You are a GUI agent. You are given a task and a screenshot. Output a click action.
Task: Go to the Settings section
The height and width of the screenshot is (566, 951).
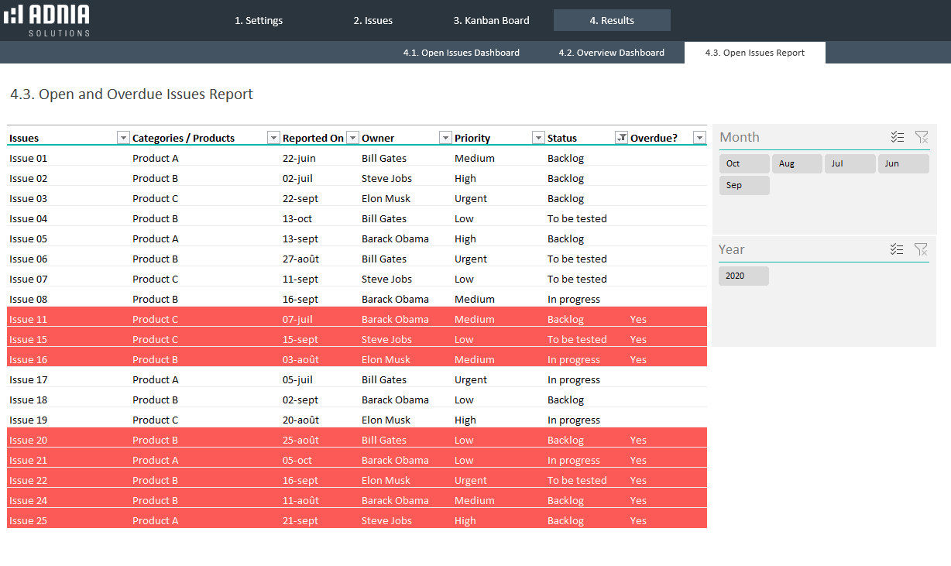(259, 20)
